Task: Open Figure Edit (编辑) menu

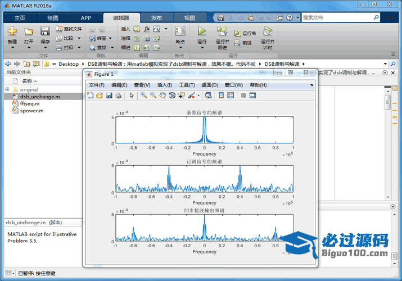Action: point(119,85)
